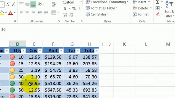Image resolution: width=175 pixels, height=98 pixels.
Task: Align text to the right
Action: click(x=33, y=13)
